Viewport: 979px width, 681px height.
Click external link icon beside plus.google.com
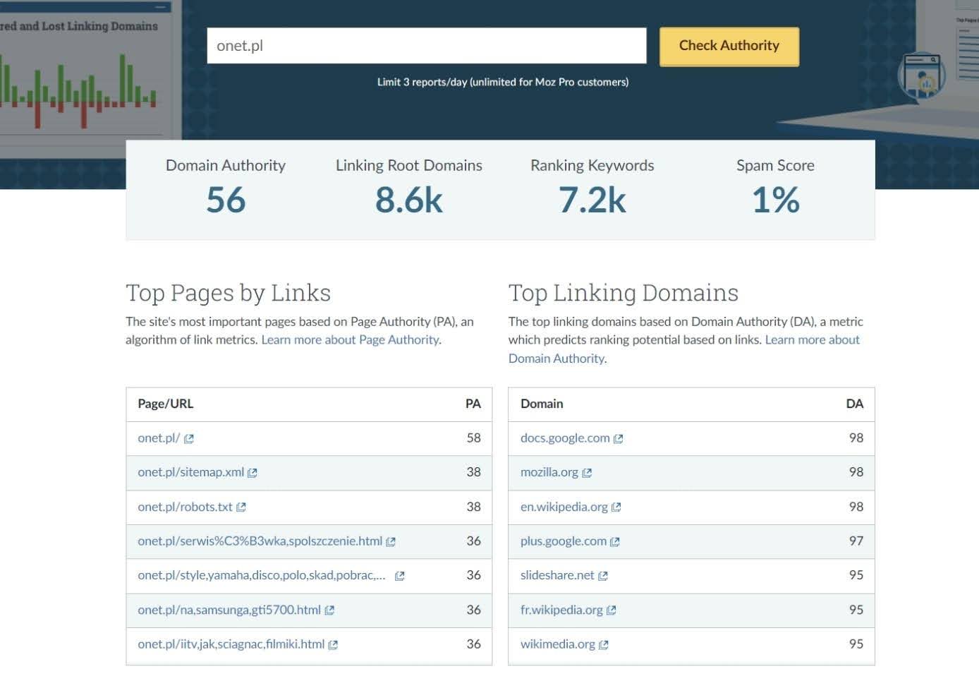[x=615, y=542]
